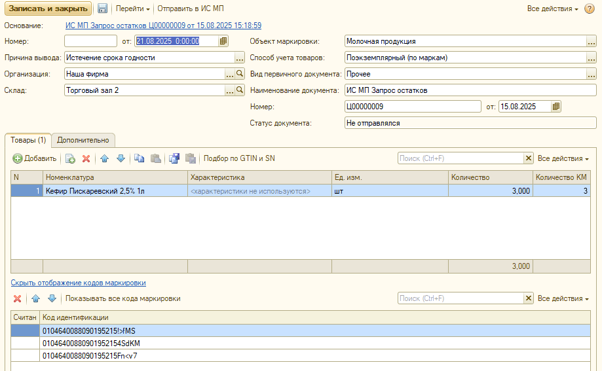The height and width of the screenshot is (371, 602).
Task: Click magnifier icon beside Наша фирма
Action: click(x=240, y=74)
